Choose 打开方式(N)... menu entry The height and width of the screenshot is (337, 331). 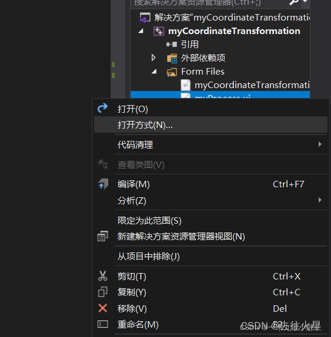tap(210, 124)
